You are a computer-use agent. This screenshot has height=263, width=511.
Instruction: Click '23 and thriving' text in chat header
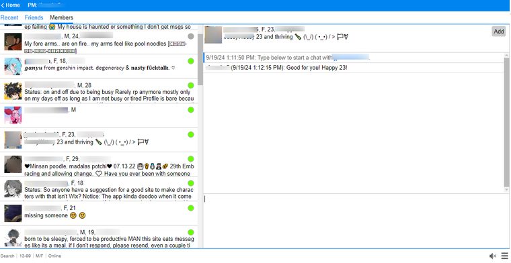point(274,37)
